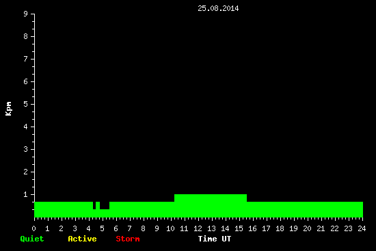Click the Kp value 3 axis label
Image resolution: width=376 pixels, height=251 pixels.
[26, 149]
